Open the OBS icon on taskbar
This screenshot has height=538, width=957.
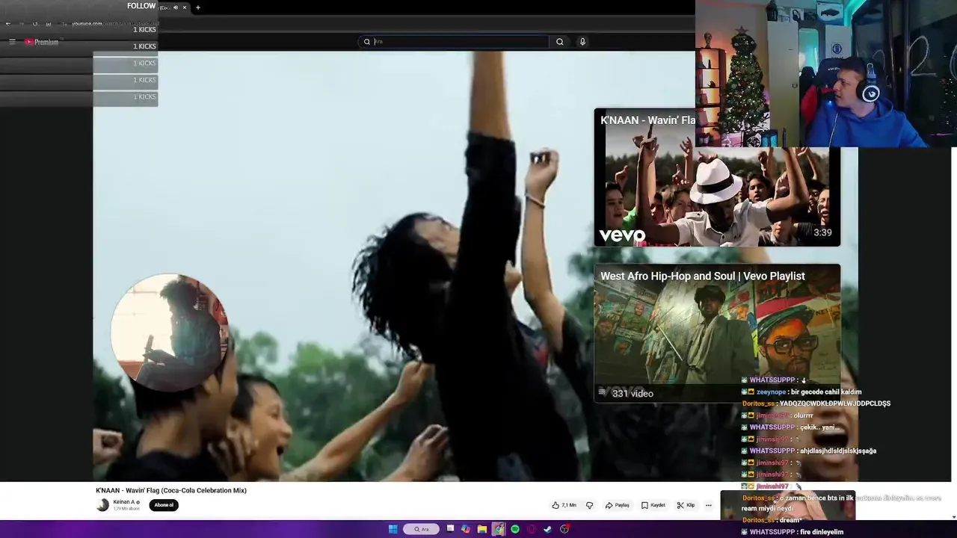click(x=564, y=529)
